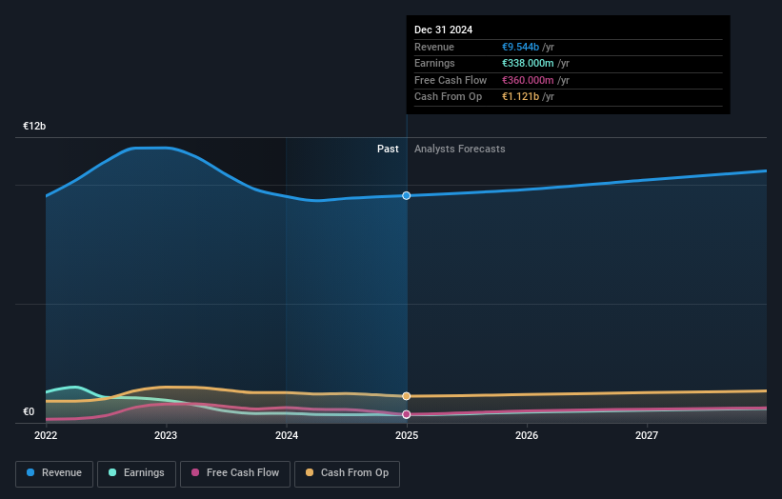Click the €360.000m free cash flow value
The height and width of the screenshot is (499, 782).
pos(528,80)
